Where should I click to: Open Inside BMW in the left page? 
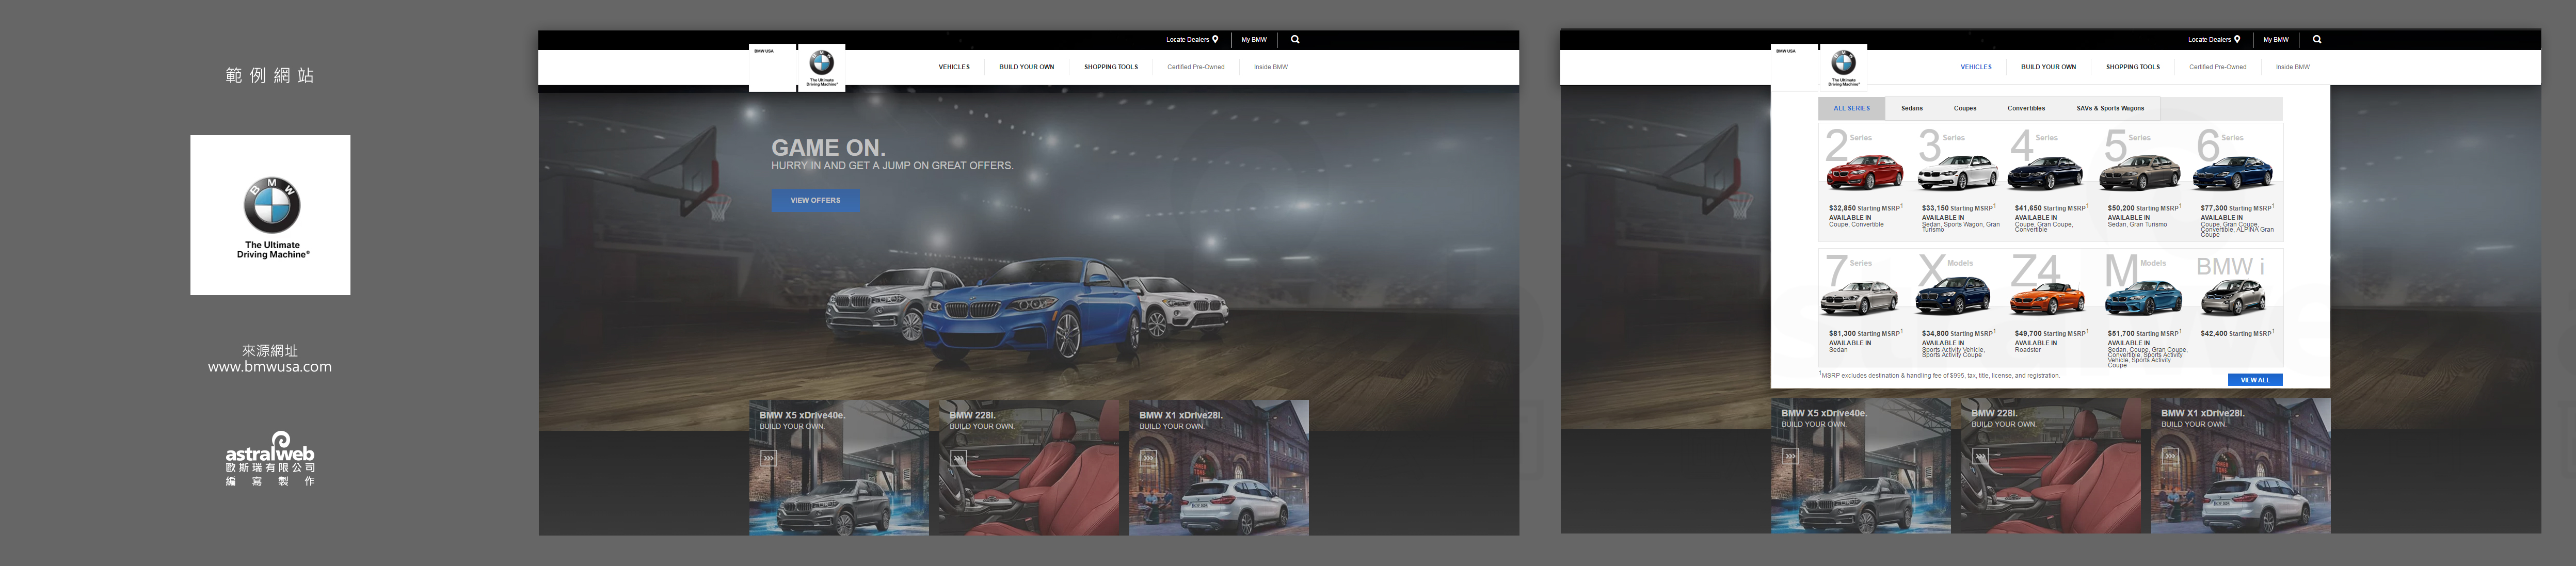tap(1271, 67)
